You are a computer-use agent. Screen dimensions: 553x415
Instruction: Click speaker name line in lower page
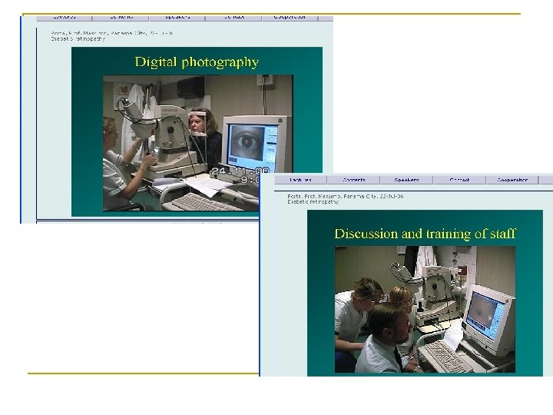tap(346, 196)
